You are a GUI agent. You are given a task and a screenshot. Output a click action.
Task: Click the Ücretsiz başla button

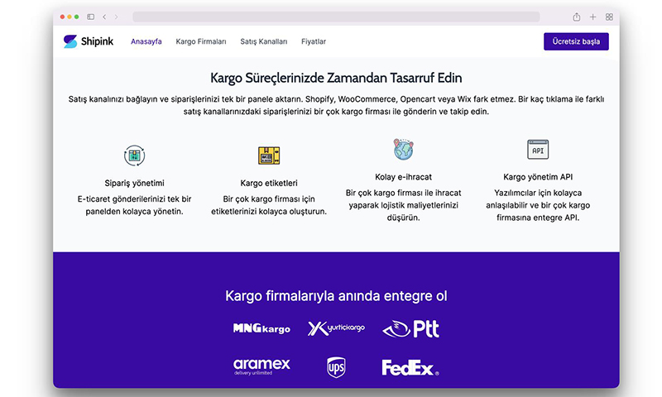pos(576,41)
